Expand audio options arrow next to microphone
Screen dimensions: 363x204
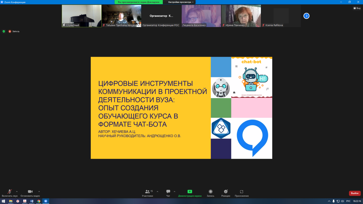tap(17, 191)
